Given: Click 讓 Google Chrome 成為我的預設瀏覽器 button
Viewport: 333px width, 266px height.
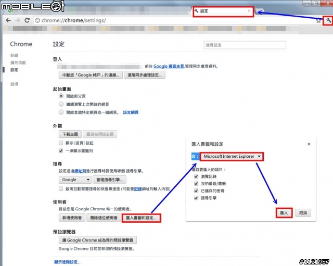Looking at the screenshot, I should pos(97,240).
